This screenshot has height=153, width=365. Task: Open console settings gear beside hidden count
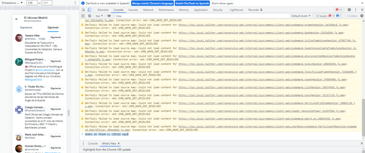click(361, 16)
